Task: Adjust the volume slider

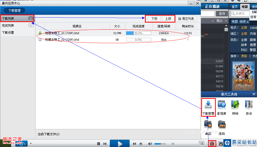Action: pos(160,144)
